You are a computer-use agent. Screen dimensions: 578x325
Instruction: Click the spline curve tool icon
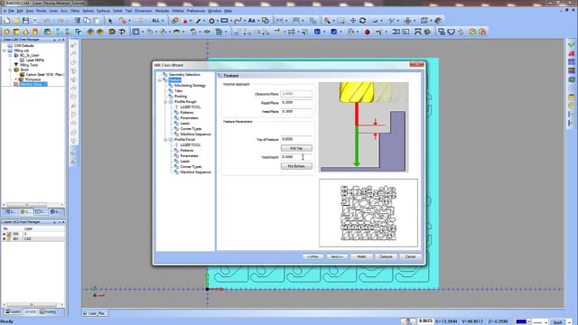pyautogui.click(x=238, y=21)
